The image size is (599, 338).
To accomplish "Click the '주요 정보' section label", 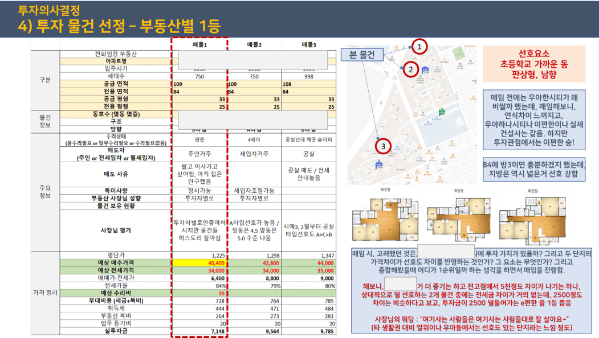I will point(45,191).
